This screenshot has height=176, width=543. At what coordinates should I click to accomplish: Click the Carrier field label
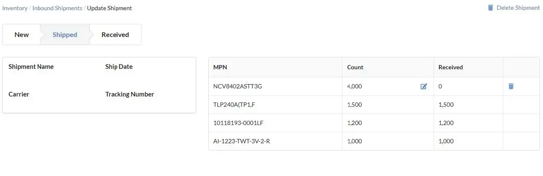19,94
